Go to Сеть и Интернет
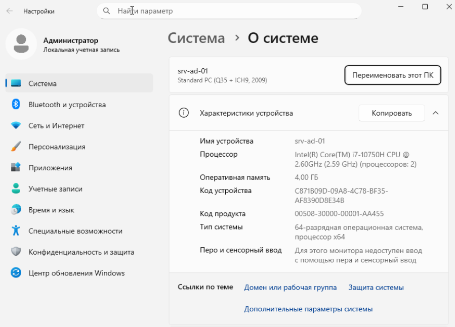Viewport: 455px width, 327px height. pos(79,126)
